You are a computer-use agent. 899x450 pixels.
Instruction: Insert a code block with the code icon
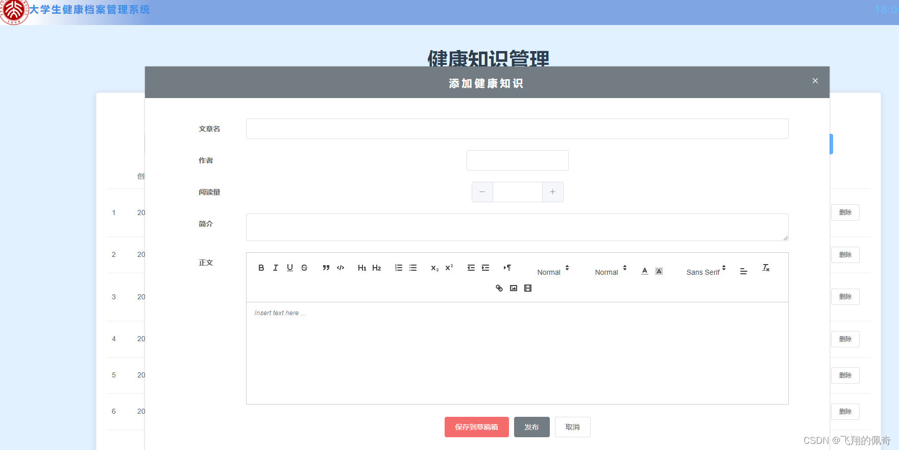pyautogui.click(x=341, y=268)
